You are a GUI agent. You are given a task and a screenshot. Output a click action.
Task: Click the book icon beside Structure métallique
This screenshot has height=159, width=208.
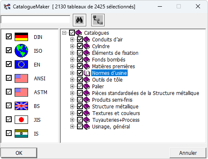pyautogui.click(x=87, y=106)
